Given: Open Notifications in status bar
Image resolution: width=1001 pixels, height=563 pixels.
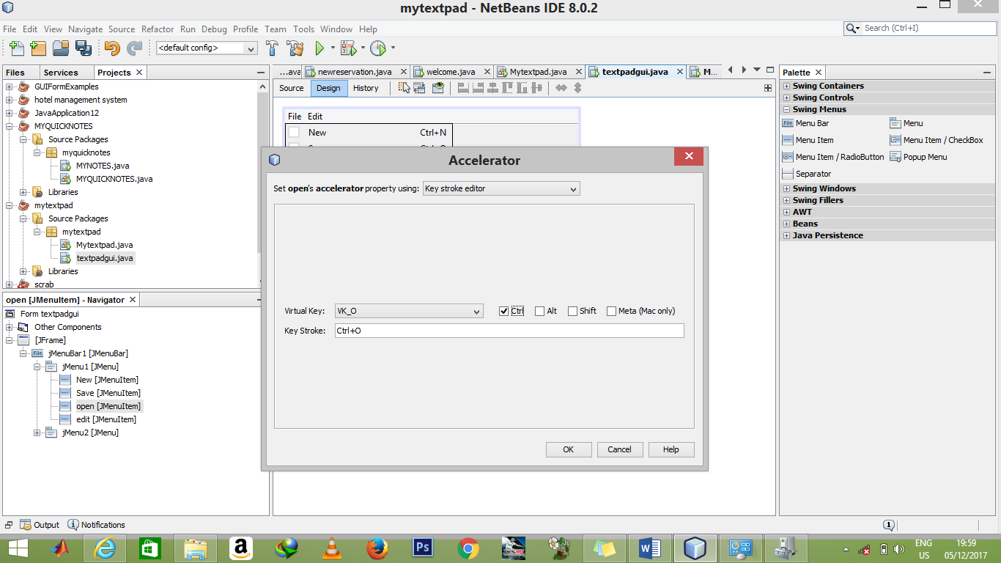Looking at the screenshot, I should click(x=96, y=525).
